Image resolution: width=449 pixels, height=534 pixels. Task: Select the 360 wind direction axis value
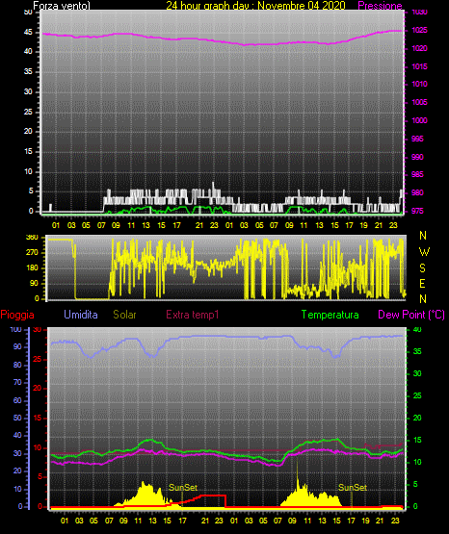tap(33, 238)
